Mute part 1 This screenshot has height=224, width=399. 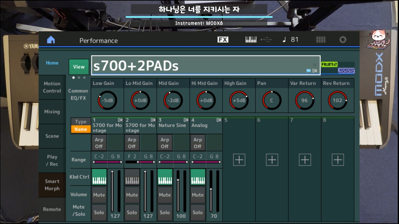click(x=99, y=195)
